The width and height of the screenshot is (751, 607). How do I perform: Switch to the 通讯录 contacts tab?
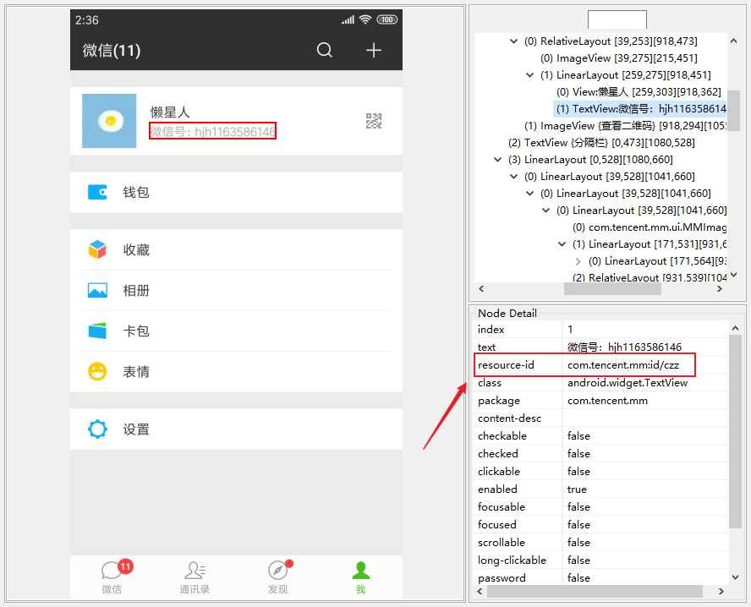point(195,577)
